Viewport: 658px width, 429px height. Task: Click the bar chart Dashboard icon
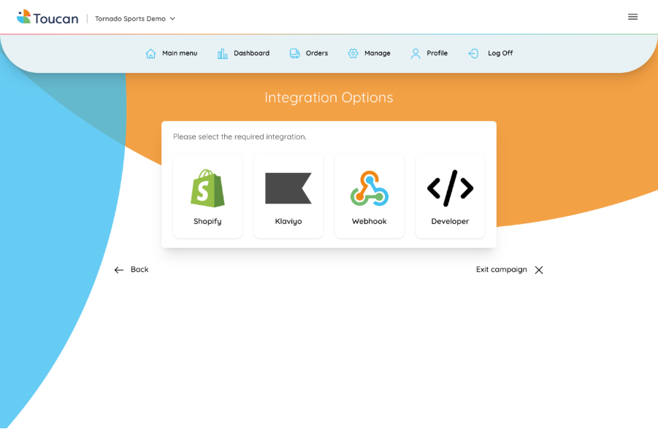(222, 53)
